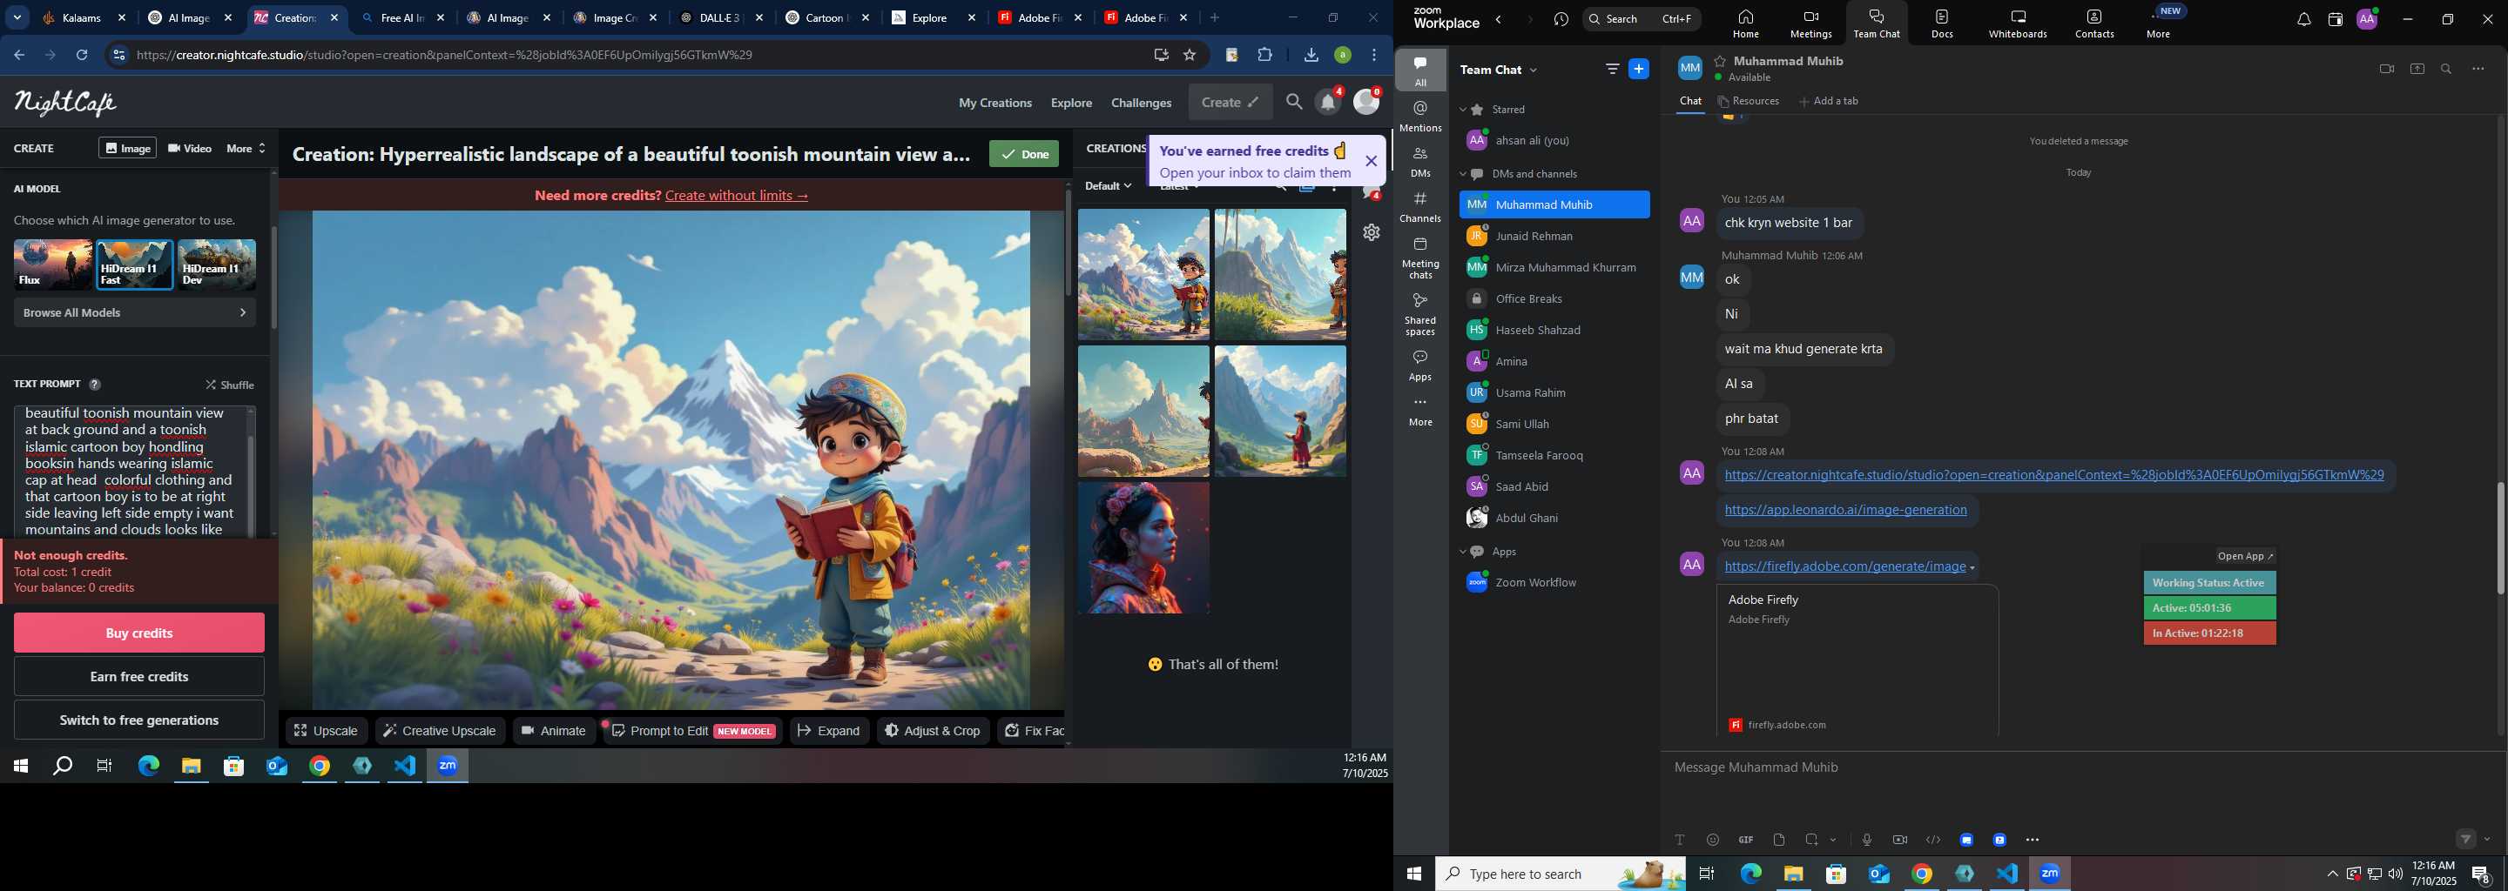The width and height of the screenshot is (2508, 891).
Task: Click Animate under the image
Action: (x=554, y=731)
